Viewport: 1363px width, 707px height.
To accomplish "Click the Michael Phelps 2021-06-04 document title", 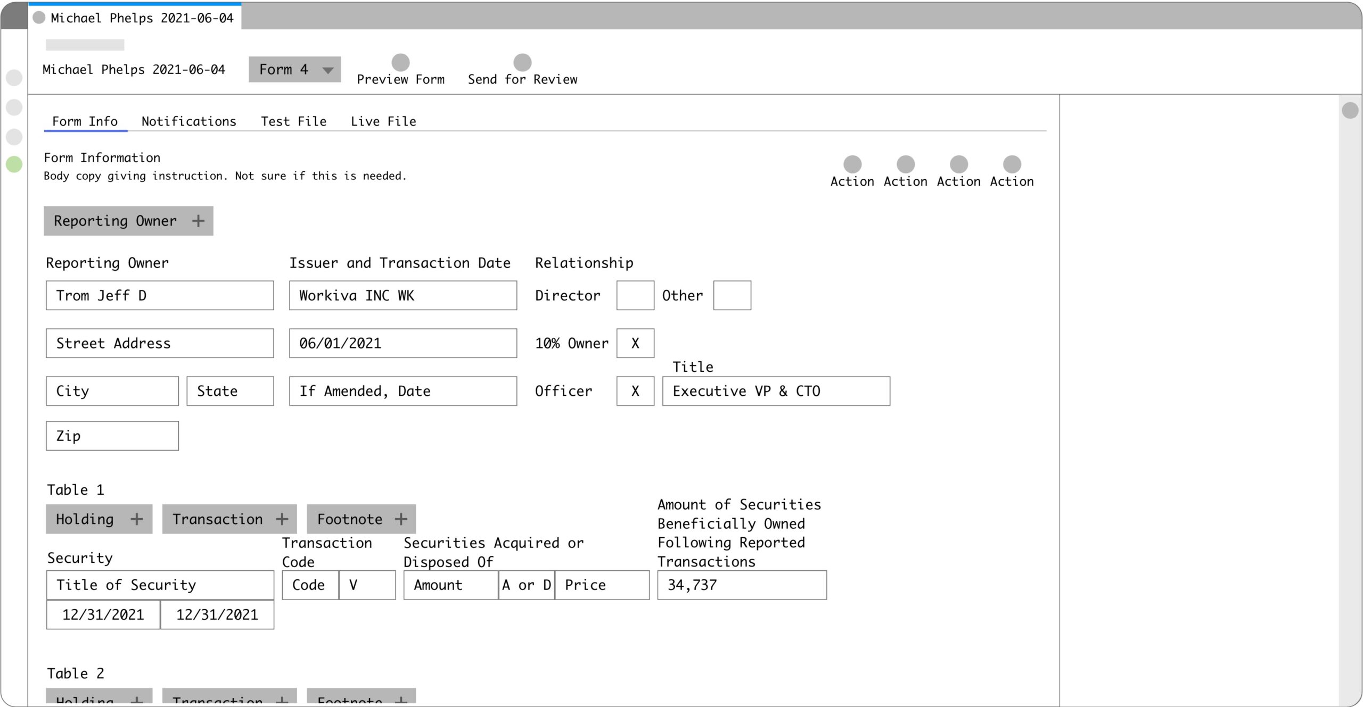I will click(134, 69).
